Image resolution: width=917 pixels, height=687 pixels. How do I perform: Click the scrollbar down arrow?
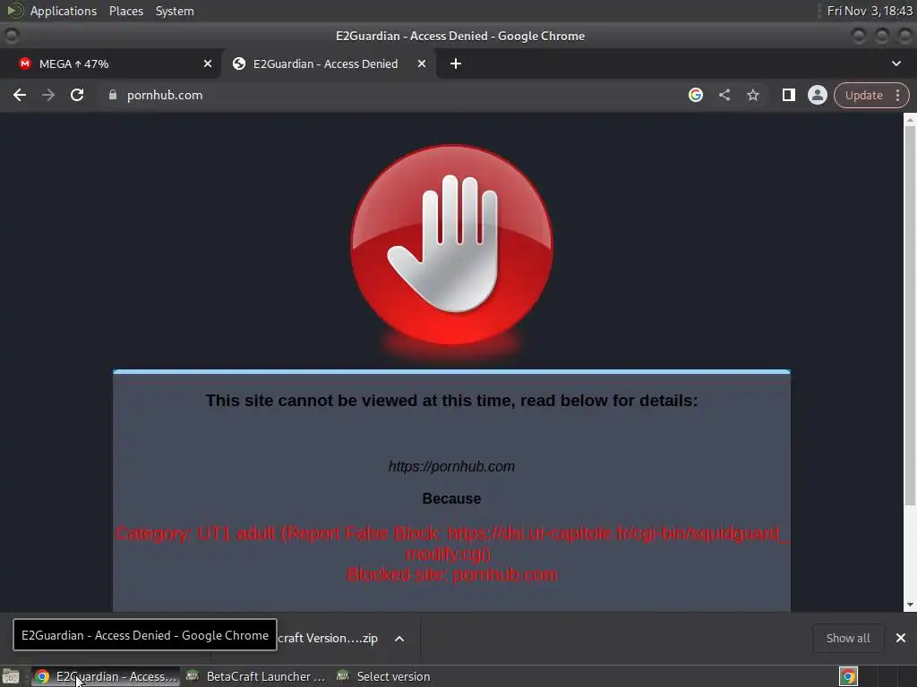pyautogui.click(x=910, y=606)
